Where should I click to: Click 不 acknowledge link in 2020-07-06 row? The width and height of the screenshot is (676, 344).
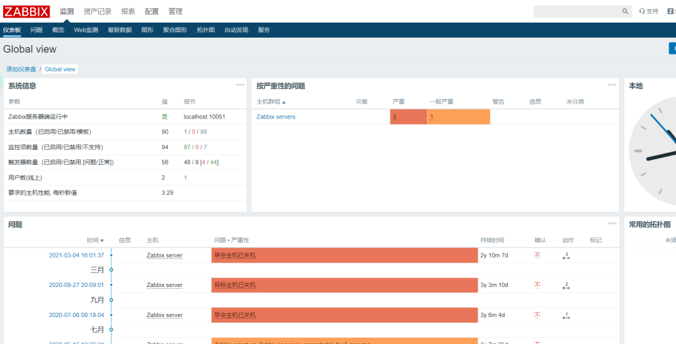click(537, 315)
